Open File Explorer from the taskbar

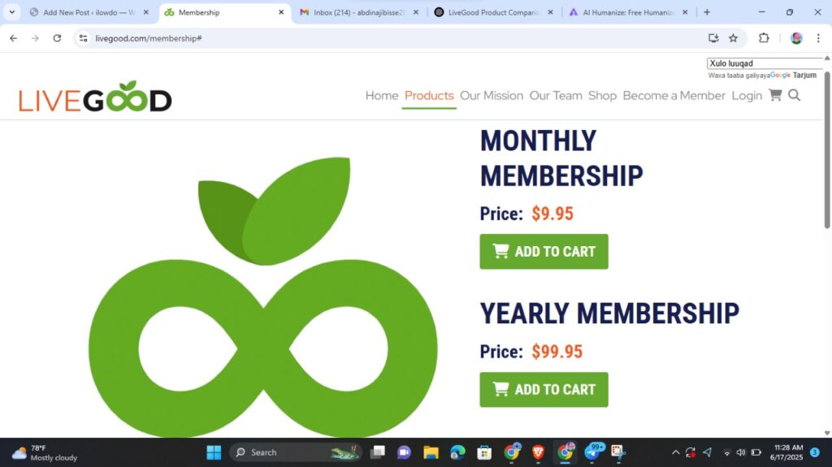pyautogui.click(x=431, y=452)
